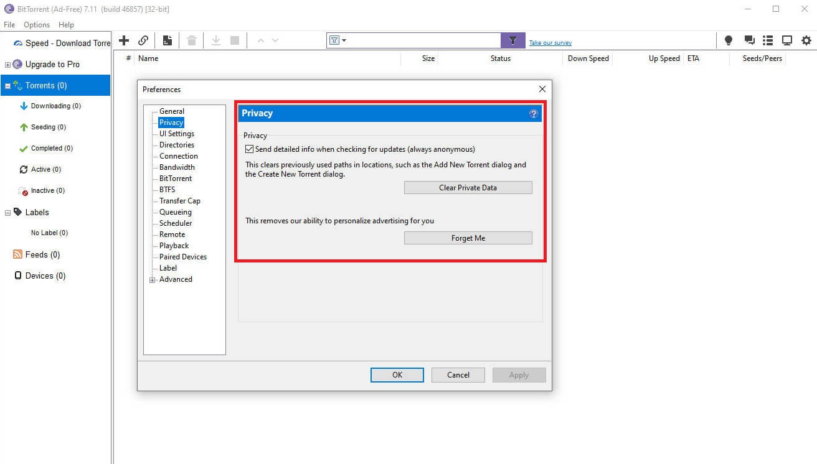Collapse the Labels tree node

pos(7,213)
